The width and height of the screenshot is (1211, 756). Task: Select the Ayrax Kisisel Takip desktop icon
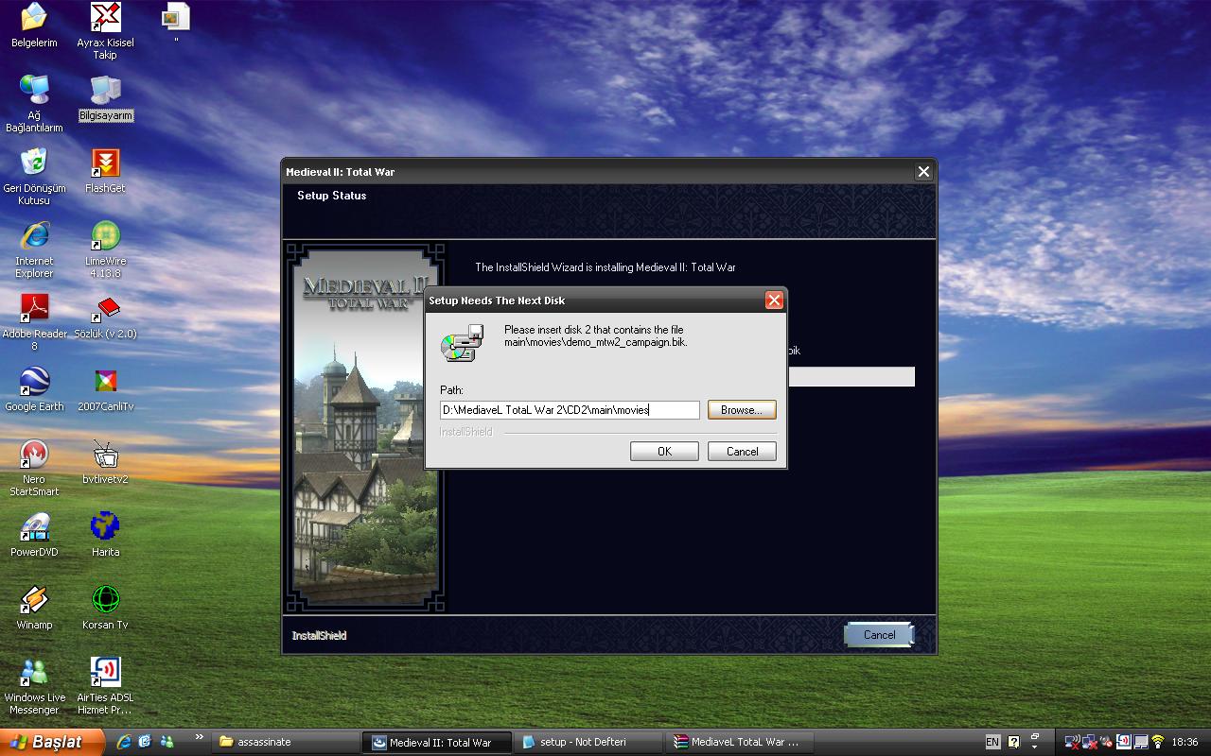pos(105,31)
